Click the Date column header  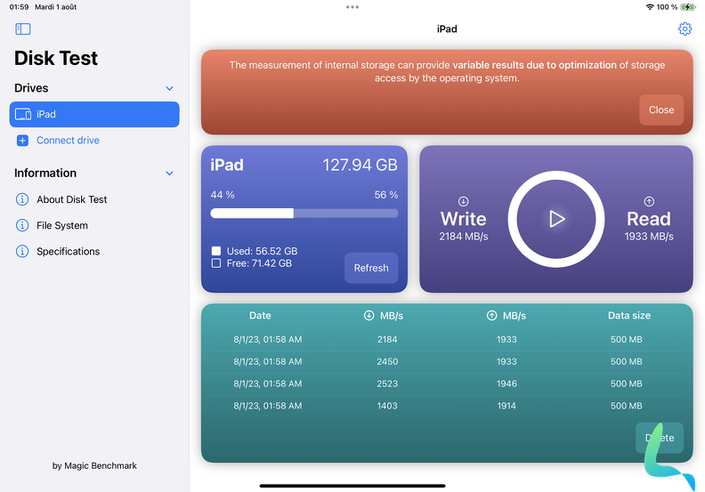pyautogui.click(x=260, y=316)
